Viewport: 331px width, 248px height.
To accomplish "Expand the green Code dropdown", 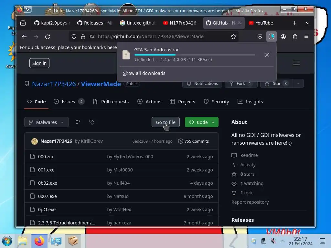I will point(202,122).
